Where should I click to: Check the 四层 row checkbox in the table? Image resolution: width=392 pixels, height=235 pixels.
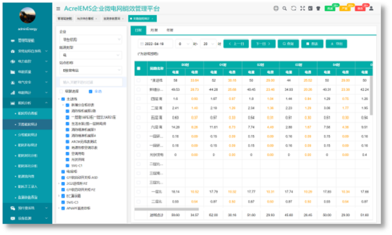click(x=139, y=99)
